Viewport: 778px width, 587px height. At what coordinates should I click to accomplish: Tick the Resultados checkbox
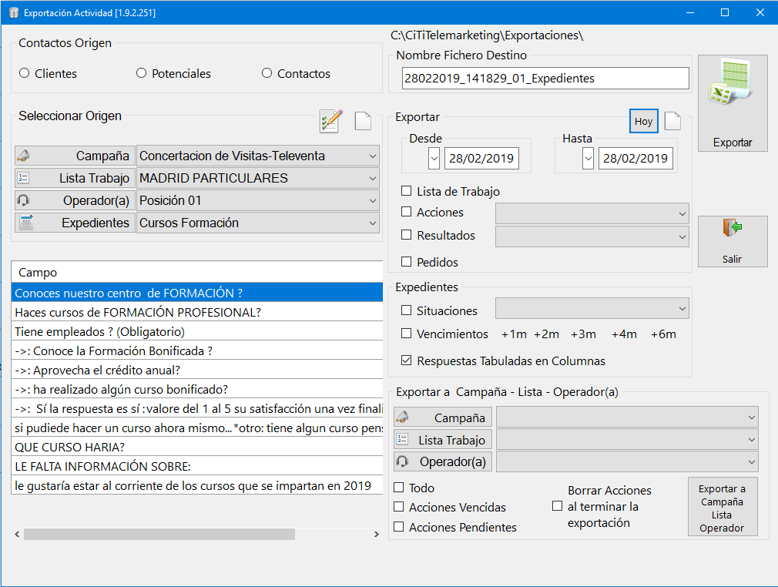click(x=407, y=235)
